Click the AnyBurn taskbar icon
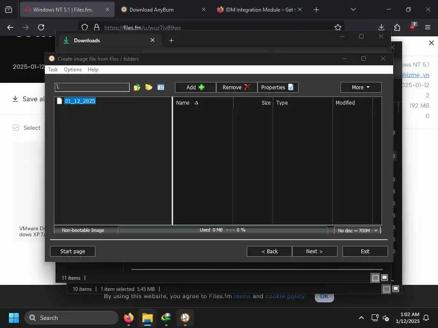Image resolution: width=438 pixels, height=328 pixels. click(185, 318)
